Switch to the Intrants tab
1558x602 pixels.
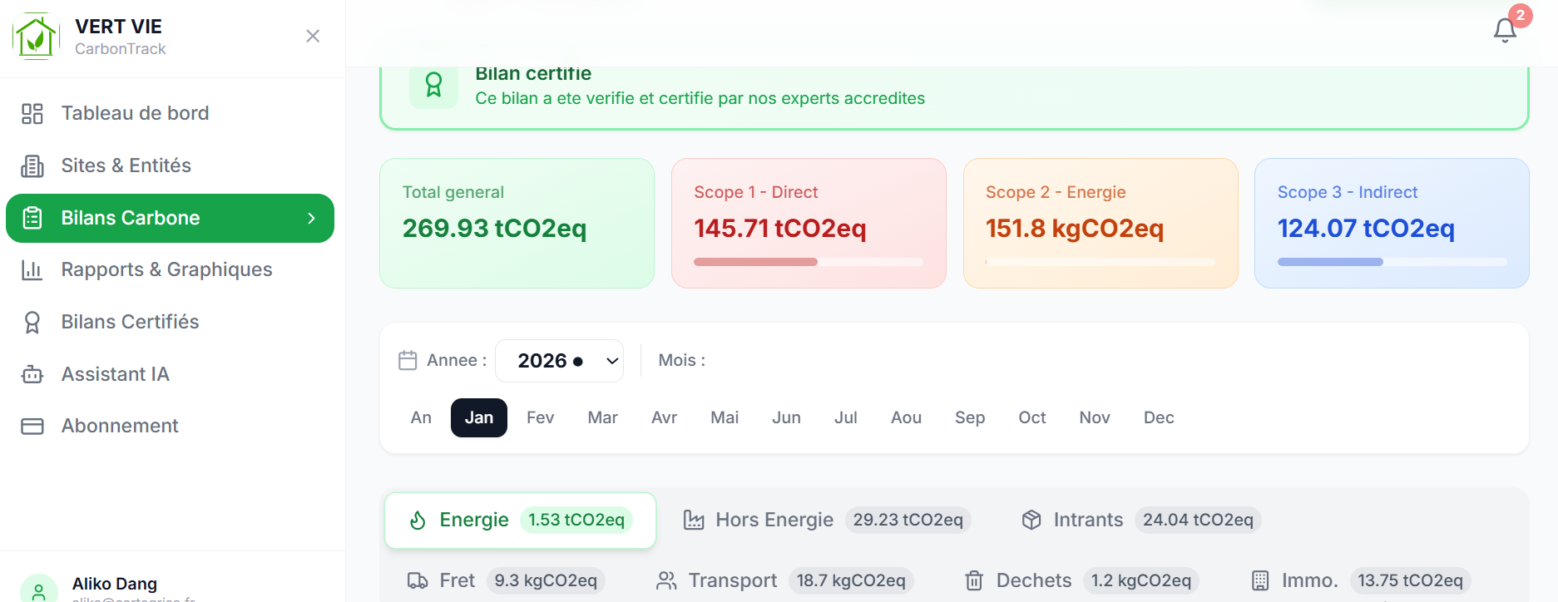(1140, 521)
